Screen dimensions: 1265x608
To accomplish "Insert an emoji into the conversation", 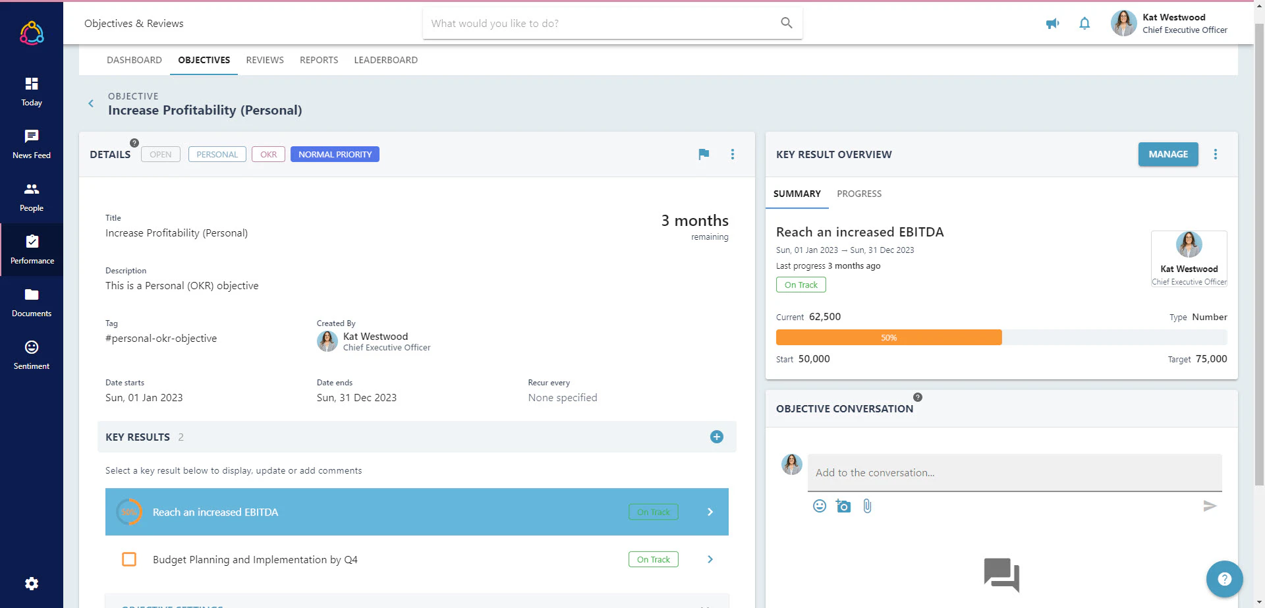I will (x=820, y=506).
